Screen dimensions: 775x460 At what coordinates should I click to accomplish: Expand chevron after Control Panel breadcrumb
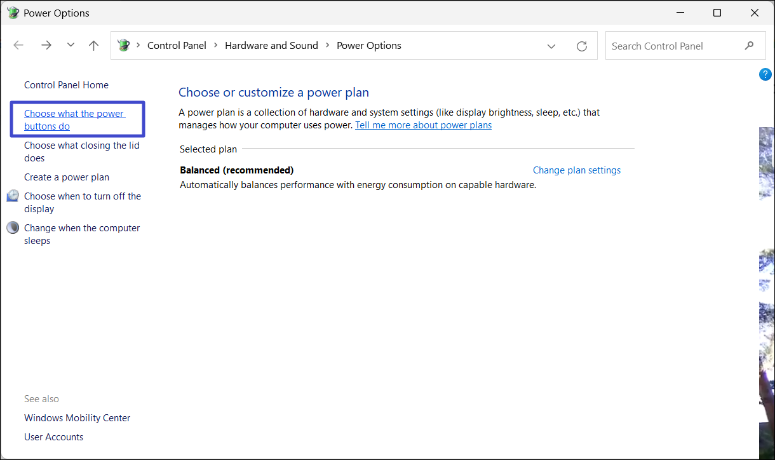pyautogui.click(x=216, y=46)
